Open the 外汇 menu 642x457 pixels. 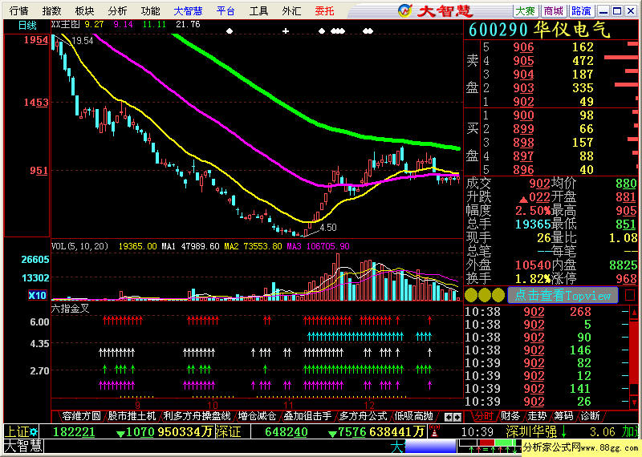pyautogui.click(x=291, y=11)
